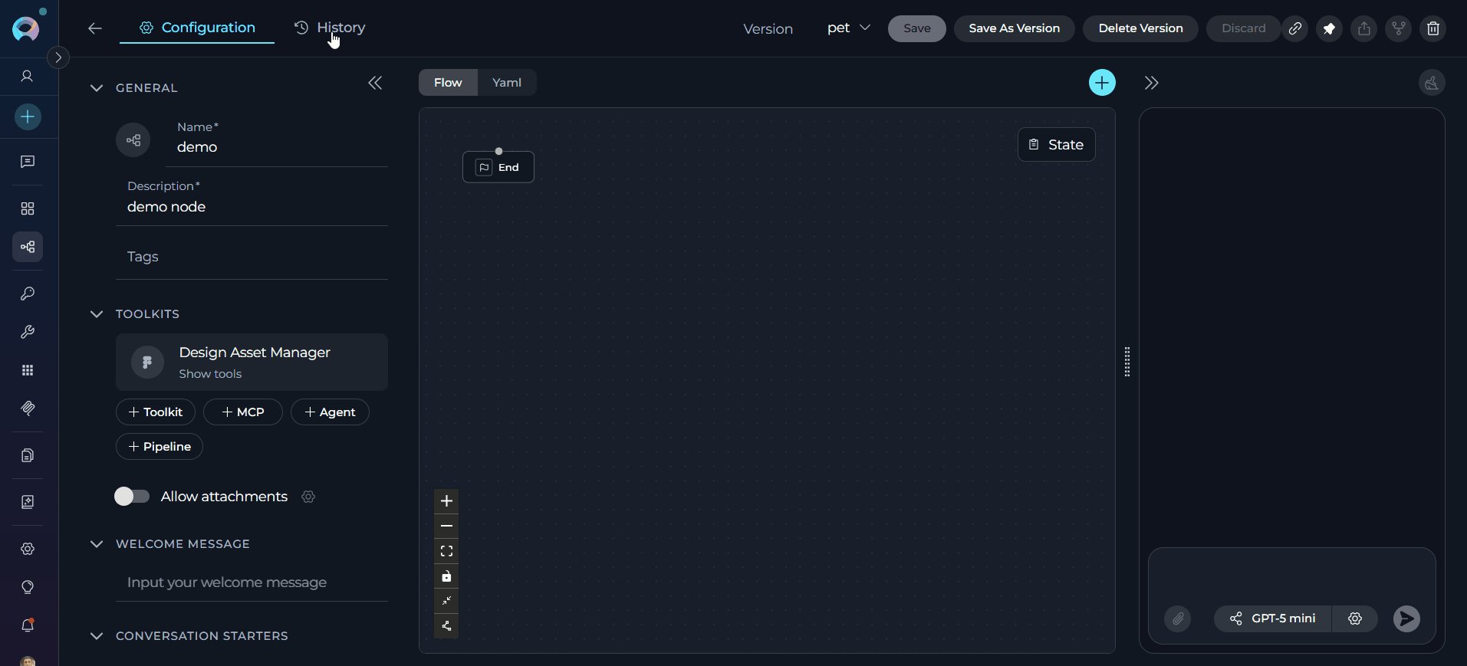1467x666 pixels.
Task: Click the fit view icon on canvas
Action: pyautogui.click(x=446, y=551)
